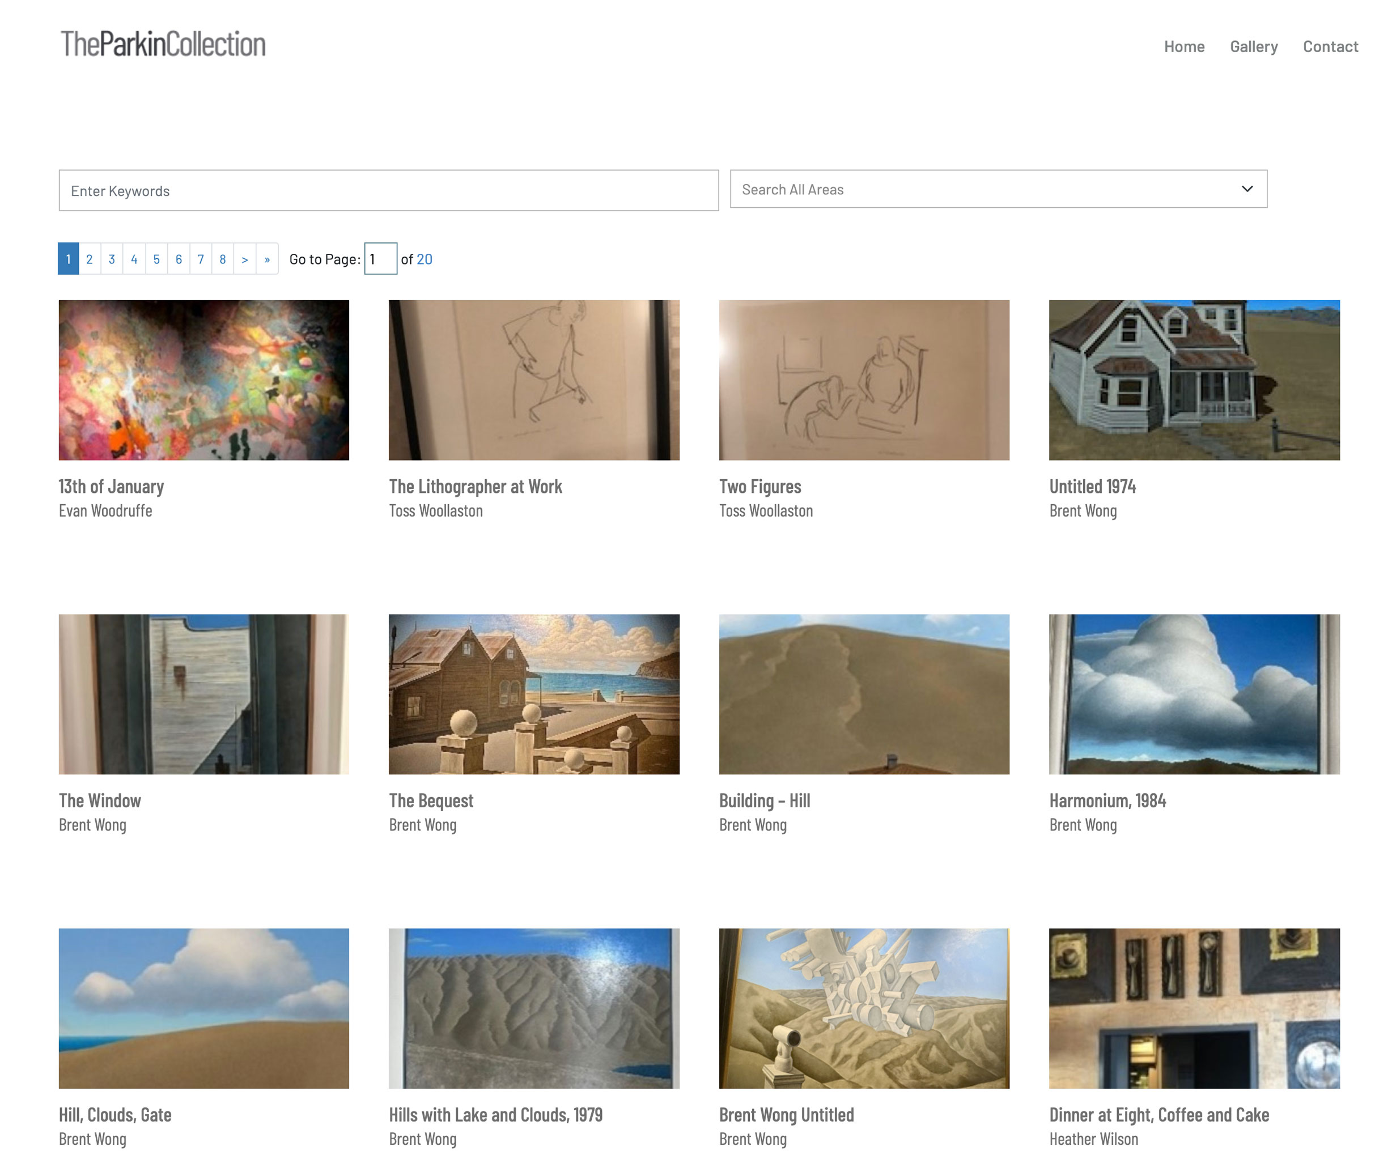Click Toss Woollaston under The Lithographer at Work
Image resolution: width=1375 pixels, height=1176 pixels.
(x=435, y=511)
